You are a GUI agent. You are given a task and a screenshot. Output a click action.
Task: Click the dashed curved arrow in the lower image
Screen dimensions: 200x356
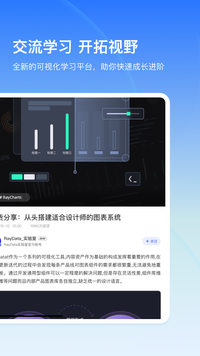[76, 310]
